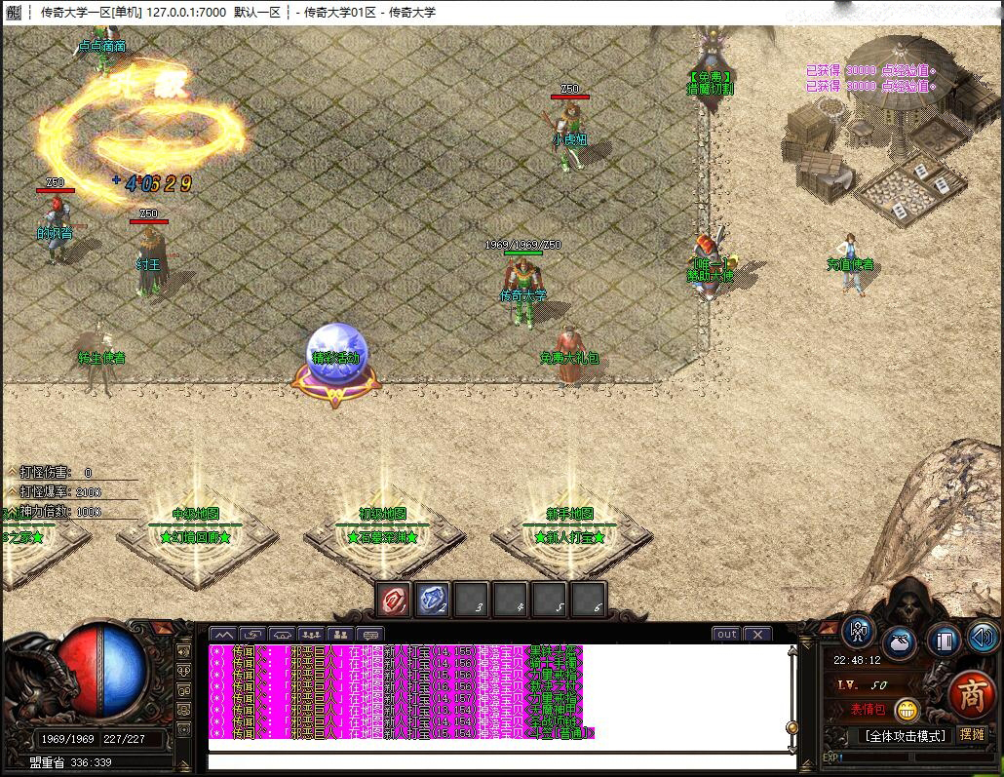1004x777 pixels.
Task: Toggle the 全体攻击模式 attack mode
Action: (905, 736)
